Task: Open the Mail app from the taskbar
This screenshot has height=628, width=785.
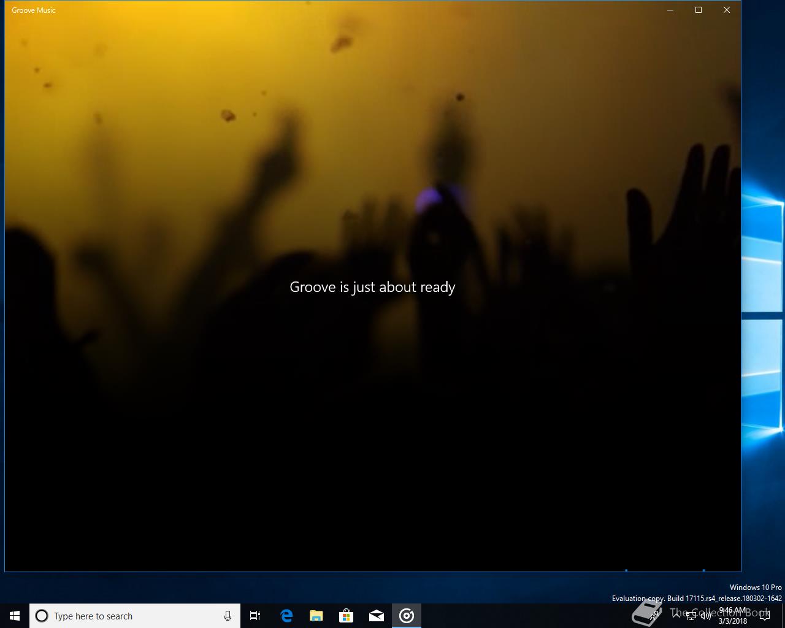Action: point(376,616)
